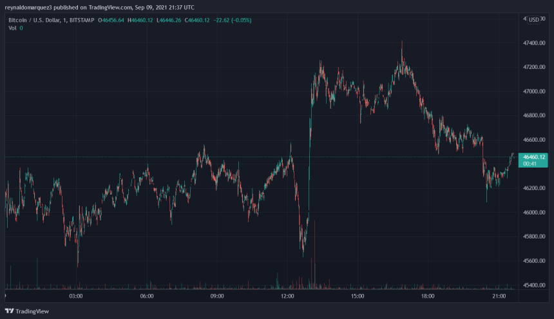This screenshot has width=554, height=319.
Task: Select the 12:00 time axis marker
Action: coord(287,296)
